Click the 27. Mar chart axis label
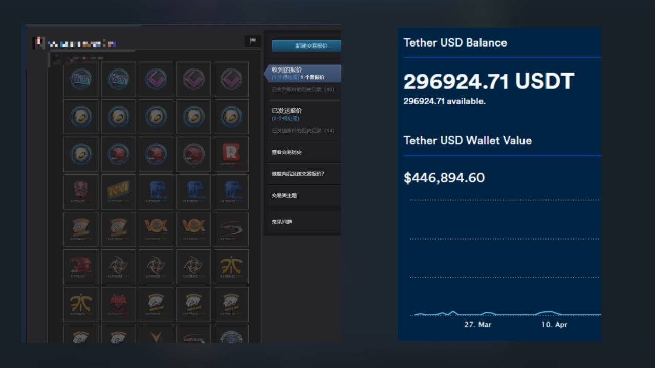Viewport: 655px width, 368px height. (x=477, y=325)
